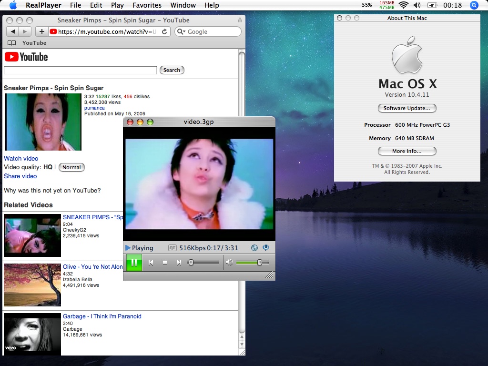Click the Olive tree sunset thumbnail
Screen dimensions: 488x366
tap(32, 285)
